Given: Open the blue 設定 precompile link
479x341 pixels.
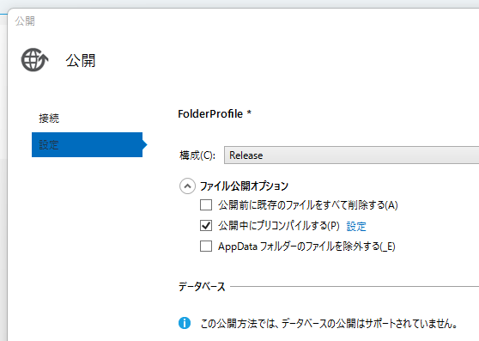Looking at the screenshot, I should point(356,227).
